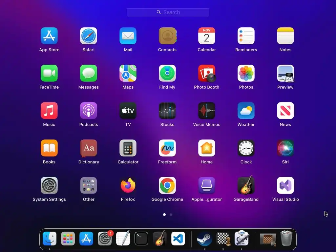Open the Maps app
Screen dimensions: 336x252
point(128,73)
